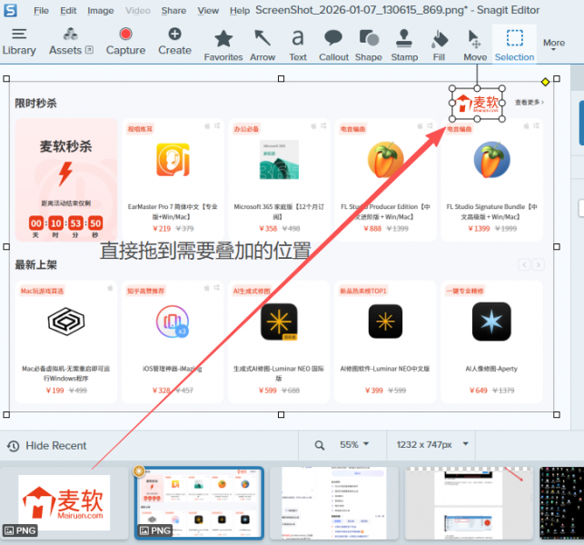Image resolution: width=584 pixels, height=545 pixels.
Task: Open the 55% zoom level dropdown
Action: tap(354, 445)
